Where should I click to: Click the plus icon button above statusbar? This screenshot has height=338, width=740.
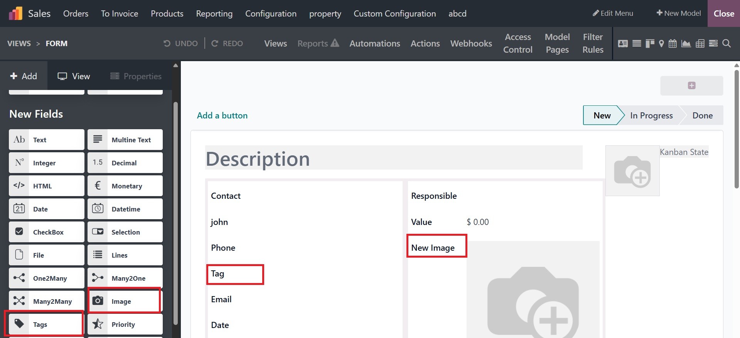[x=691, y=85]
